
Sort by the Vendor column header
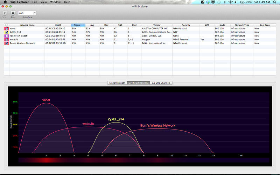(157, 25)
